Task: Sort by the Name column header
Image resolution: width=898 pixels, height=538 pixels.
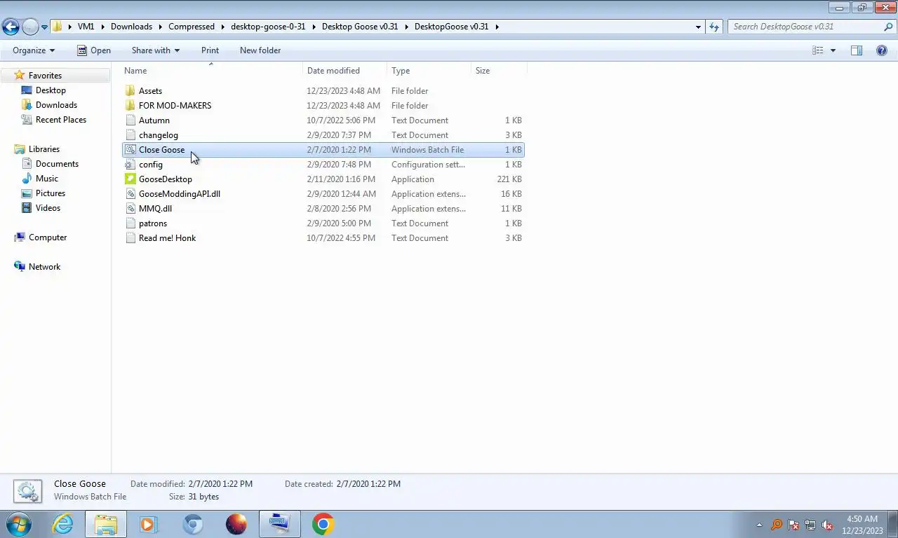Action: tap(212, 71)
